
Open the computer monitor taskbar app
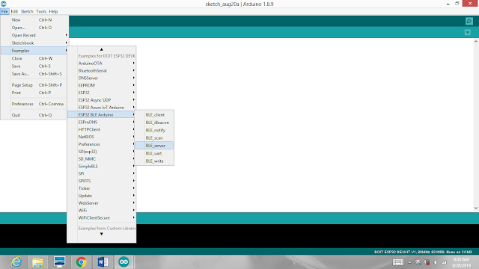(59, 262)
